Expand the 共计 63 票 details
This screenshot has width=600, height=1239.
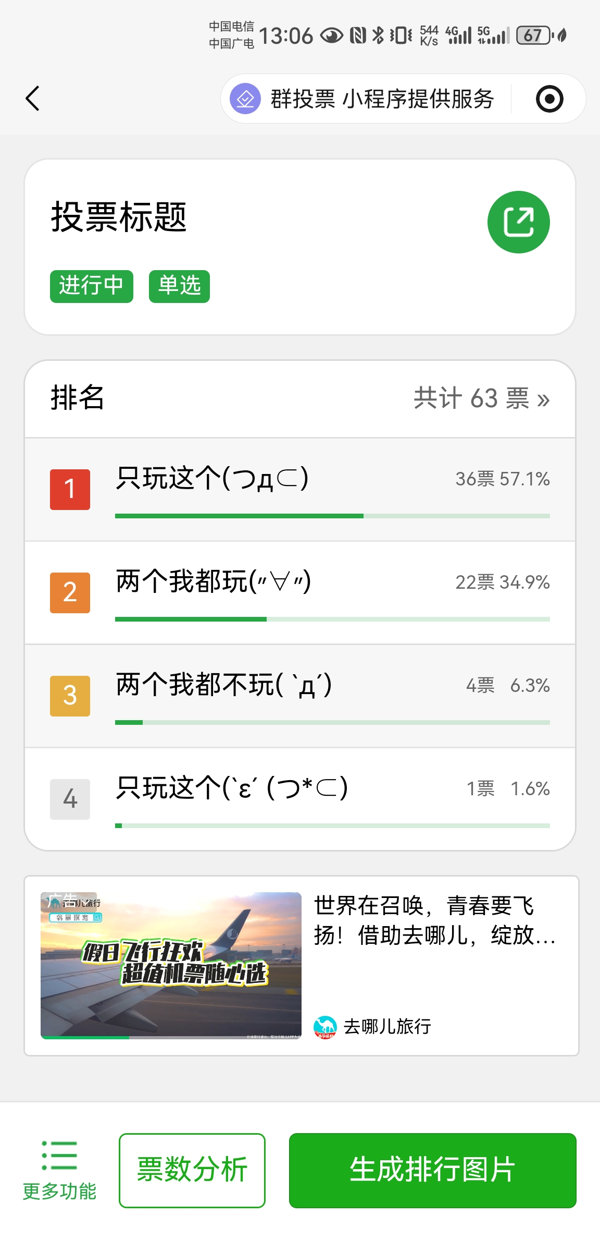[481, 398]
